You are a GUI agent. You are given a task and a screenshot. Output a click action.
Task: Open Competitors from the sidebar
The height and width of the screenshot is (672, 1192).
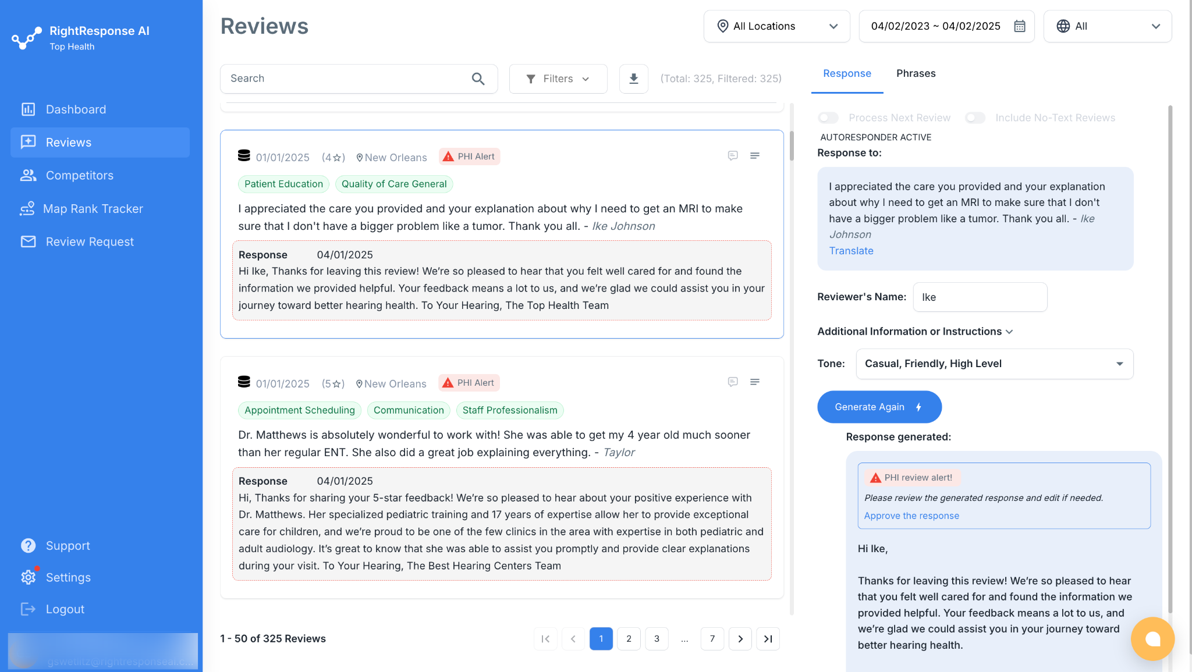[80, 176]
